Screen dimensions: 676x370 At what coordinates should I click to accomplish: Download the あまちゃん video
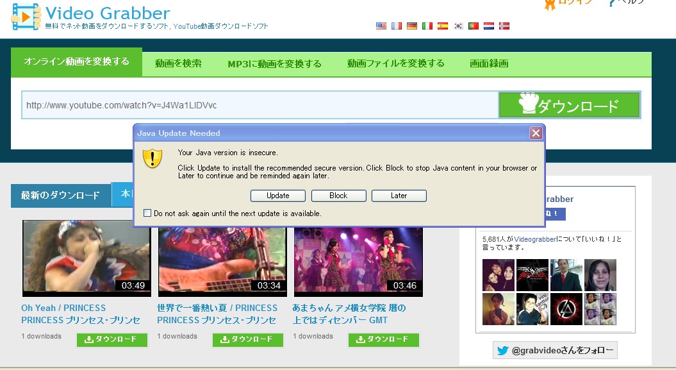[384, 340]
